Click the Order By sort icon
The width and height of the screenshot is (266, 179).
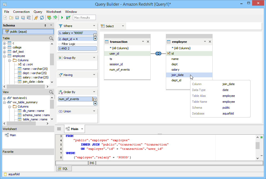point(61,92)
